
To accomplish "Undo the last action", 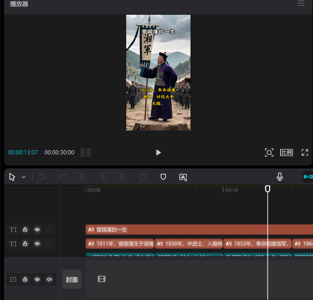I will 42,177.
